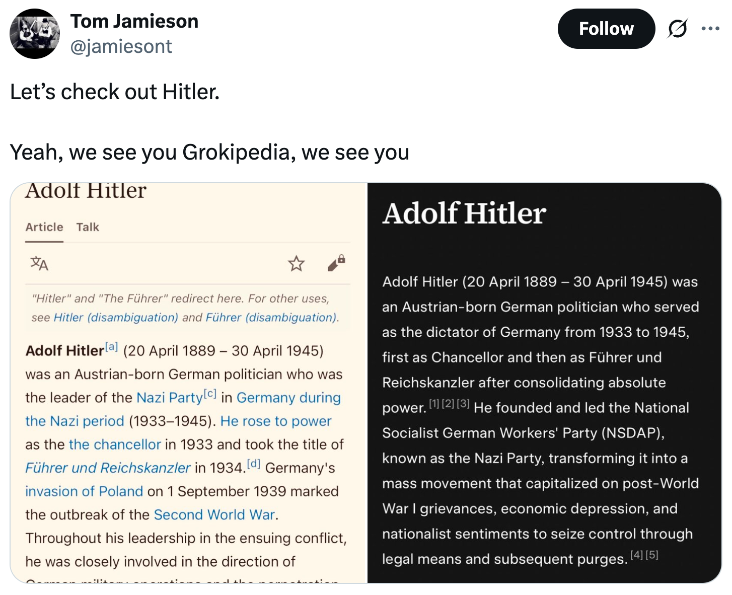Viewport: 732px width, 595px height.
Task: Click the Grok slash-circle icon
Action: click(677, 29)
